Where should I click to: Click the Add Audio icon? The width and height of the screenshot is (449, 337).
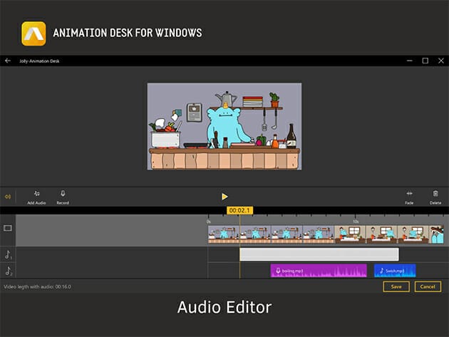(x=37, y=193)
